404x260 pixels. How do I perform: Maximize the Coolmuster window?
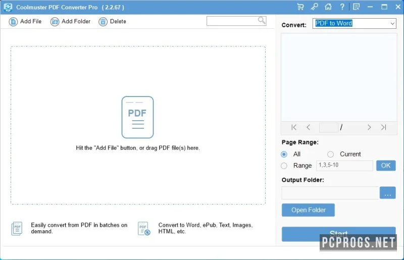click(x=384, y=7)
